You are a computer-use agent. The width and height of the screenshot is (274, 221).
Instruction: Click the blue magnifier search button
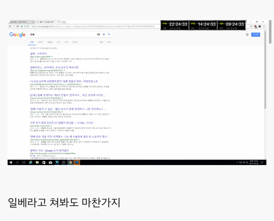[109, 34]
